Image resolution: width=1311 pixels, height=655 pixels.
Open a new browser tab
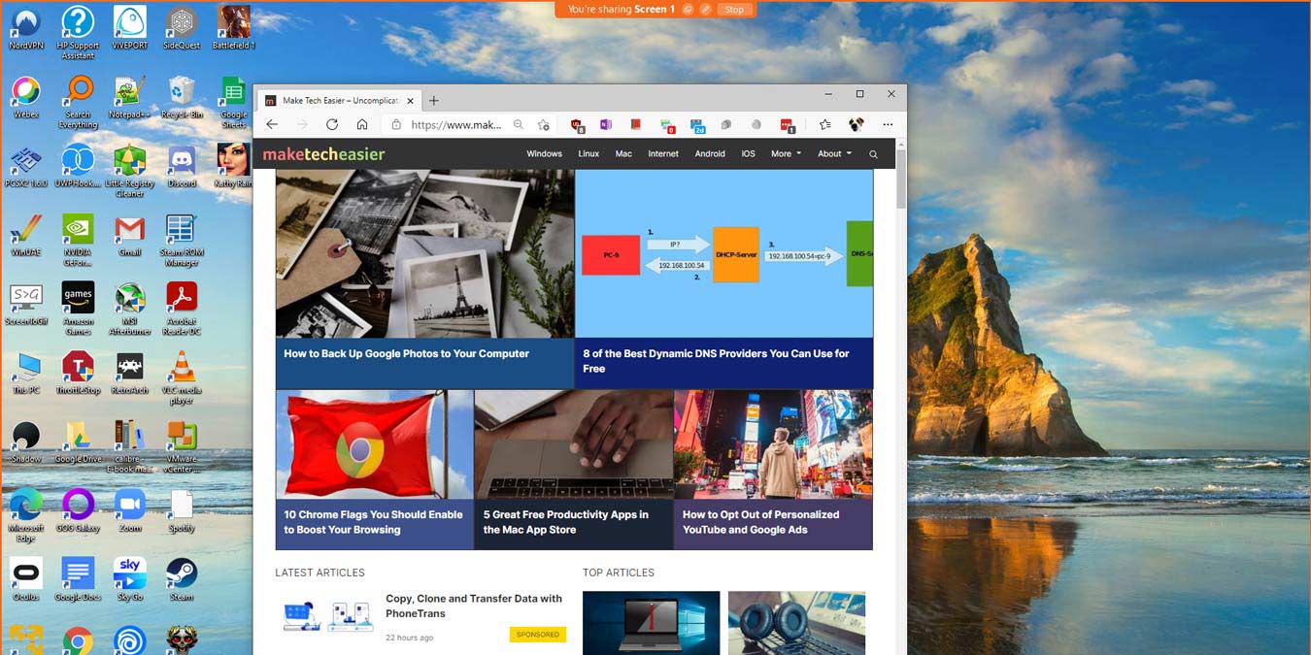click(x=434, y=100)
